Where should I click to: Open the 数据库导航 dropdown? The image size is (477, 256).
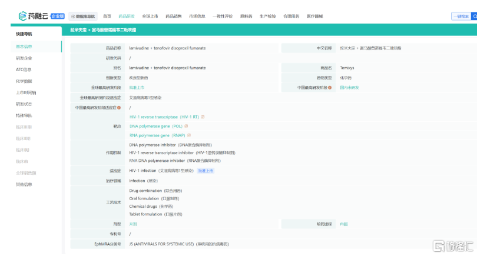click(x=83, y=16)
